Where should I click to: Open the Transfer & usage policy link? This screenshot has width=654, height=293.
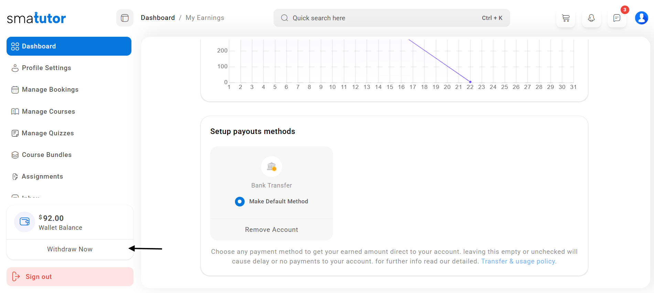point(518,261)
